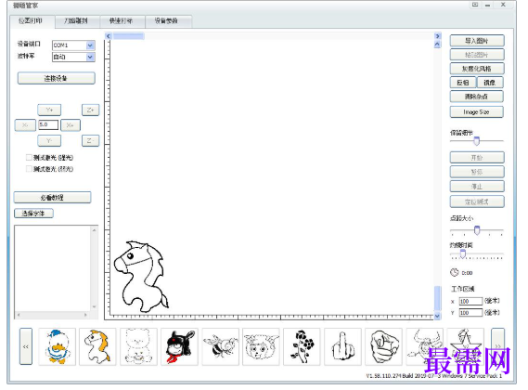
Task: Pick the rabbit-hat character with red scarf
Action: pos(179,346)
